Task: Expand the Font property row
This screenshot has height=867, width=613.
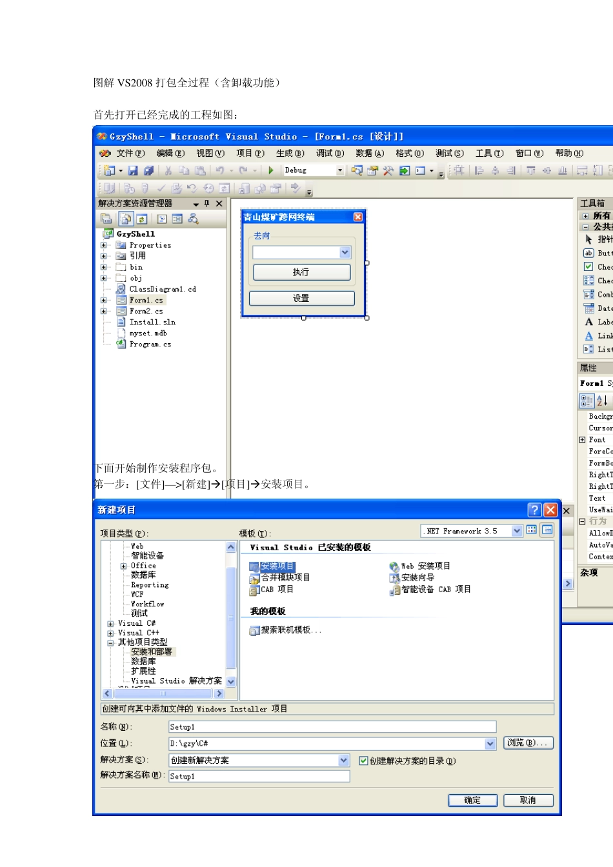Action: (x=582, y=440)
